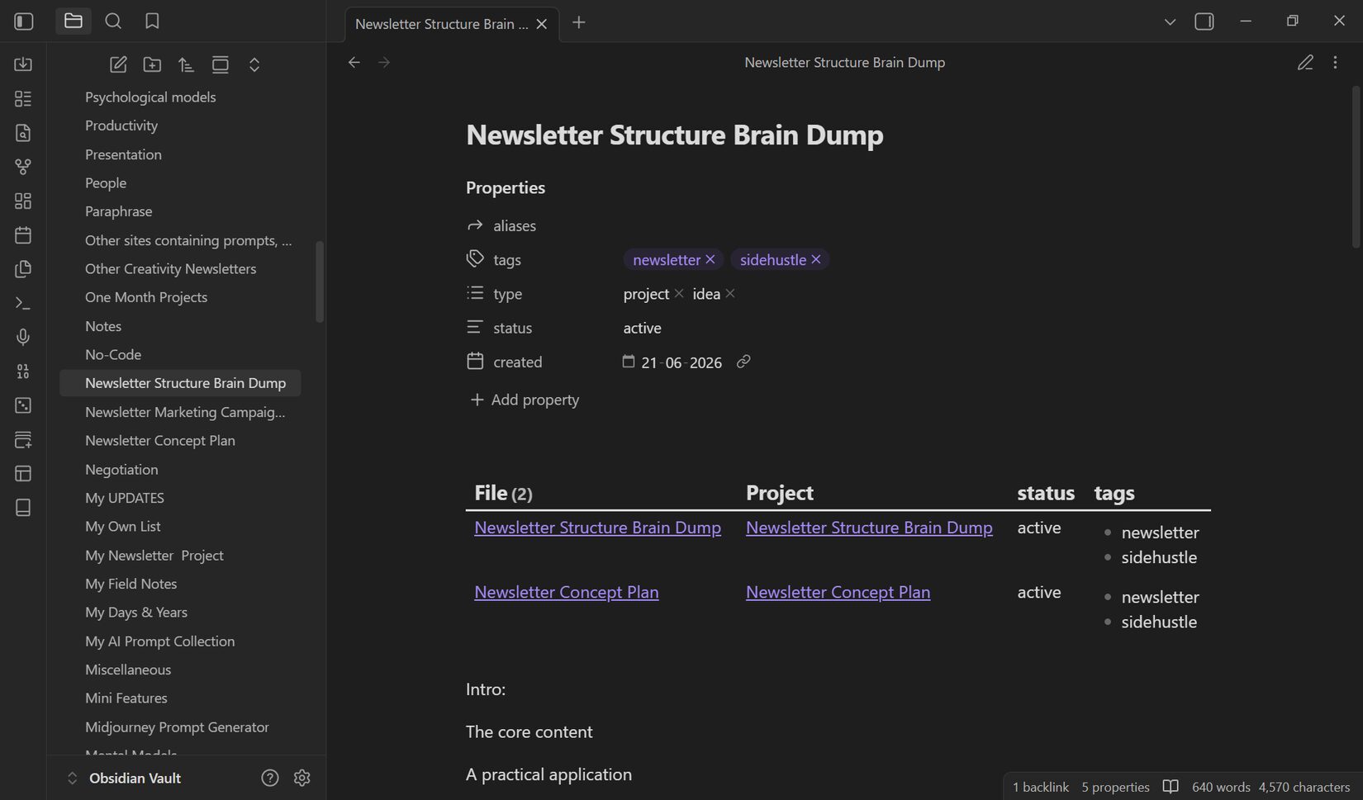The image size is (1363, 800).
Task: Create a new folder in the file explorer
Action: (152, 64)
